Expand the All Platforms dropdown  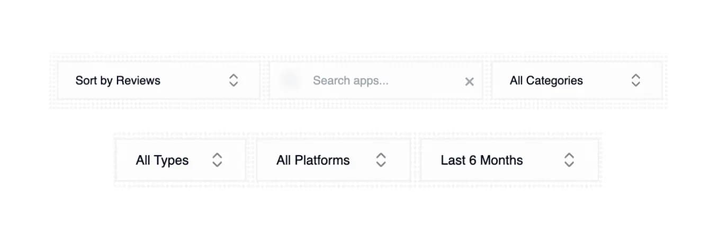[x=333, y=160]
